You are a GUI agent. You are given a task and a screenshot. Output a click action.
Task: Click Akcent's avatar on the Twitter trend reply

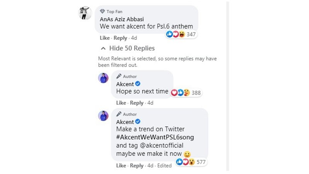pos(103,116)
